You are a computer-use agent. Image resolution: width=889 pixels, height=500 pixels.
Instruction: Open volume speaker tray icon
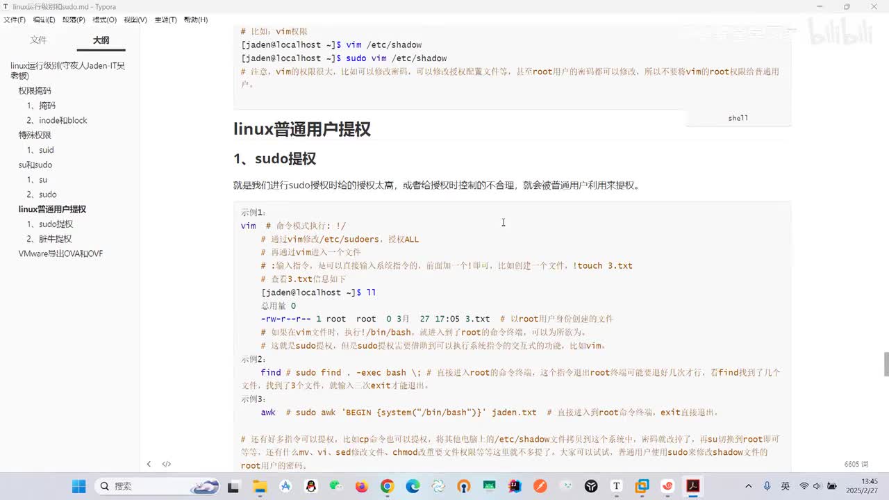816,486
